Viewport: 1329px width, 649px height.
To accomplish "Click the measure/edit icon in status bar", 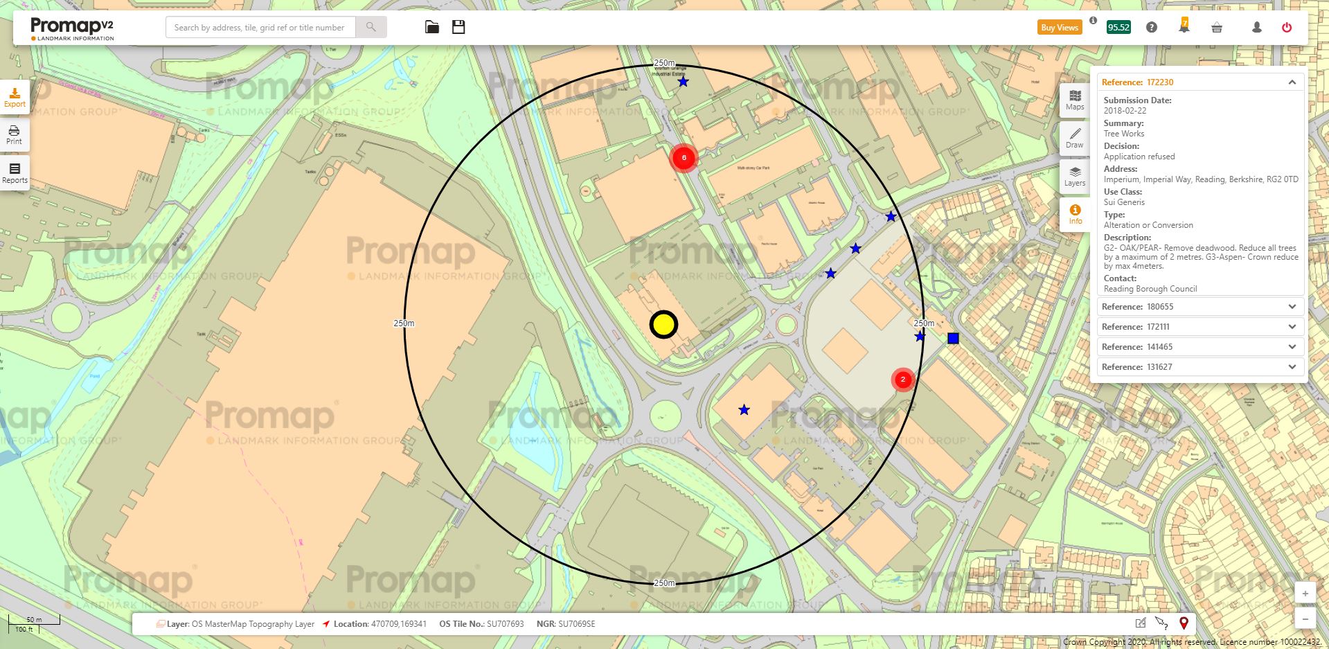I will click(1141, 623).
